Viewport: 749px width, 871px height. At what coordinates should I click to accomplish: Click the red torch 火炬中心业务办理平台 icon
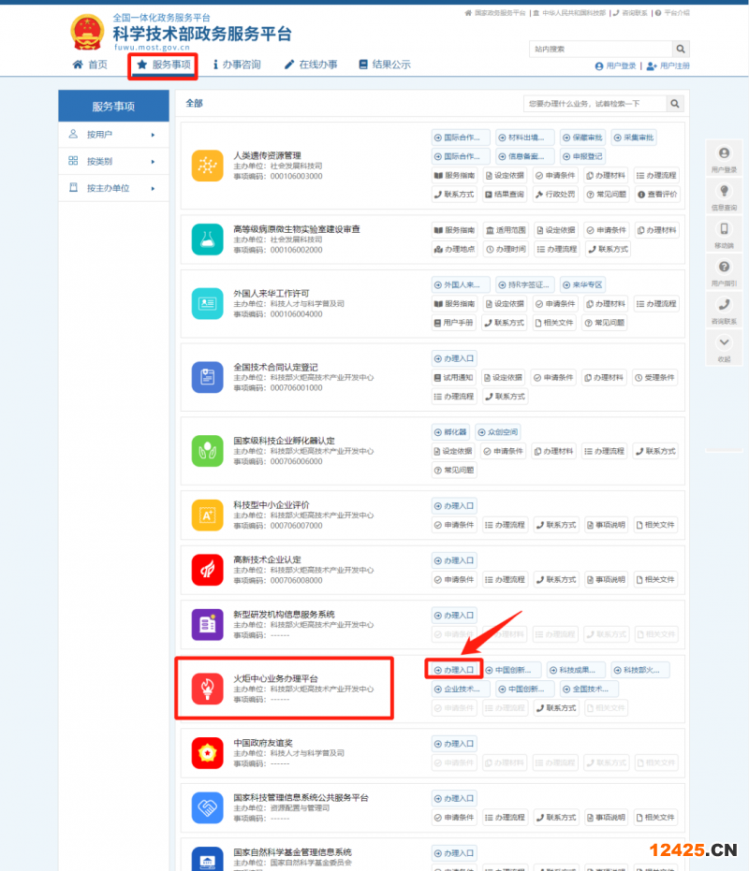[206, 688]
